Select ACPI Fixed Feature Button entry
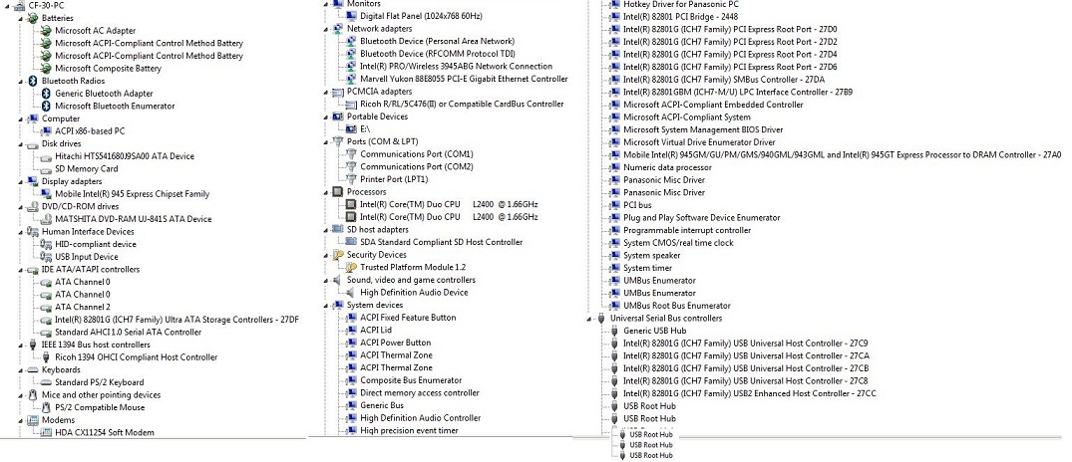This screenshot has height=462, width=1072. click(408, 318)
